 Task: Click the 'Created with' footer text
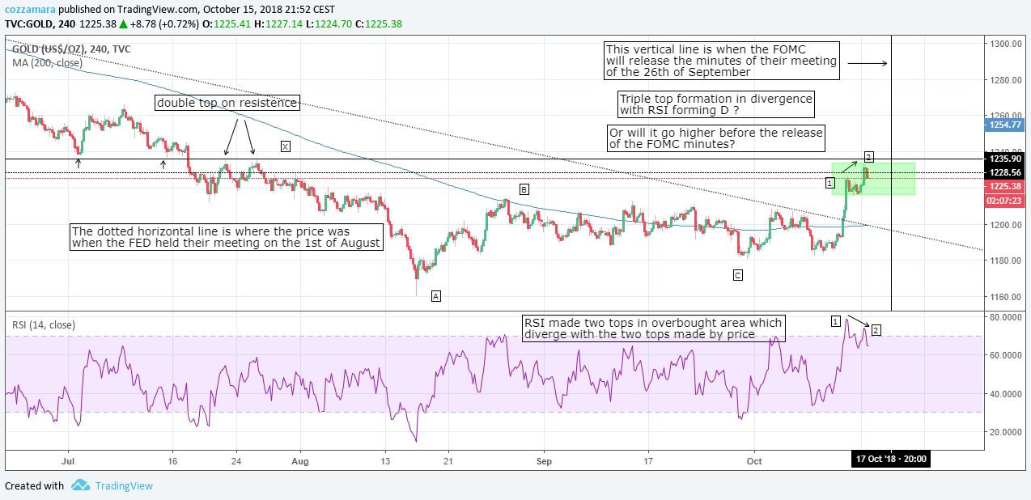tap(34, 486)
